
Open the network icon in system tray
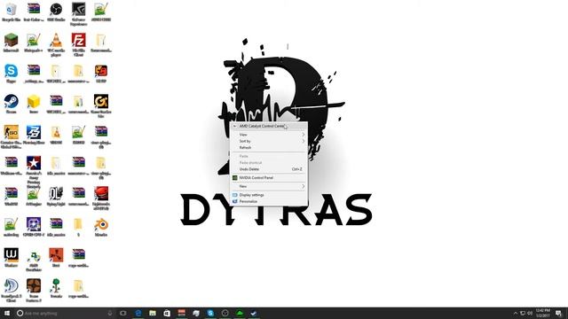pos(523,313)
